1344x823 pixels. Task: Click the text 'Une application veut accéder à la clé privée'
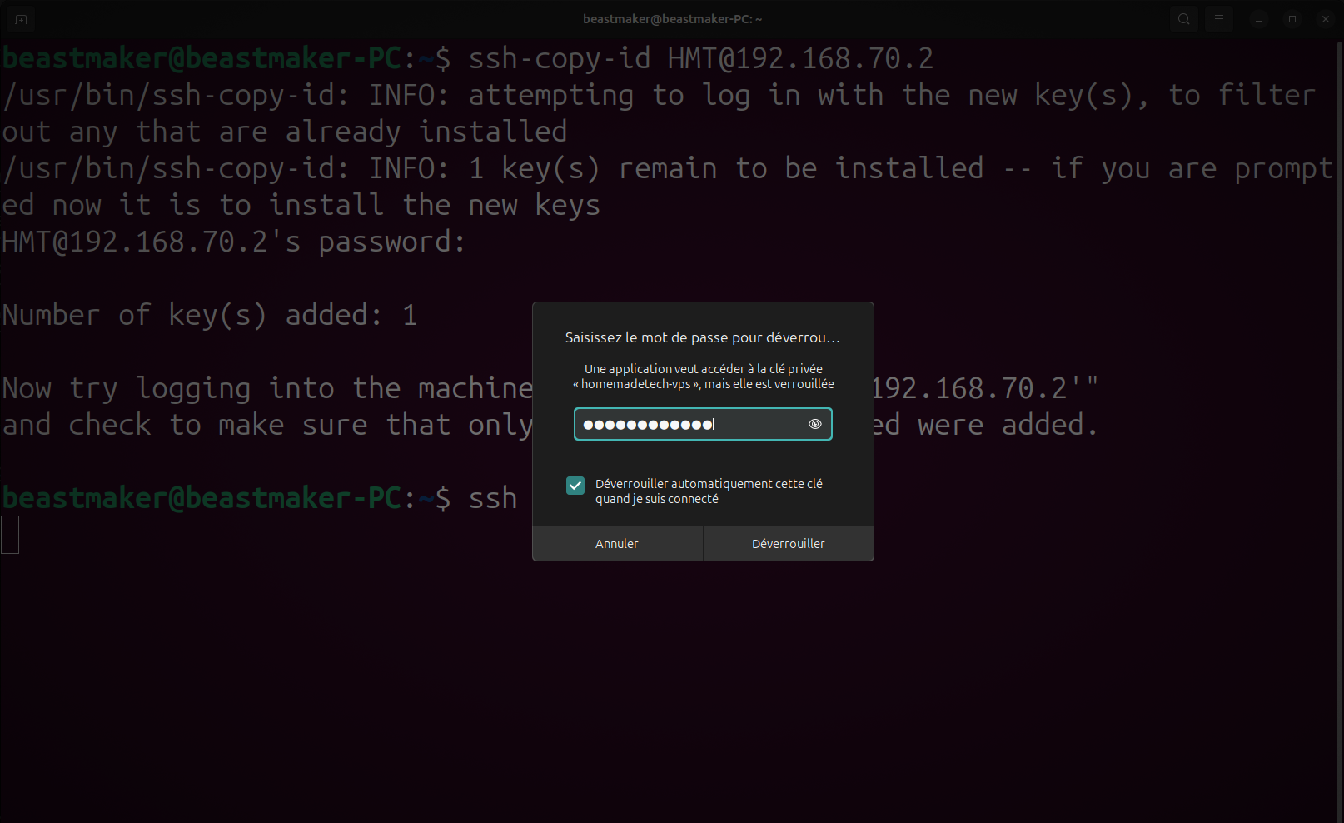704,368
